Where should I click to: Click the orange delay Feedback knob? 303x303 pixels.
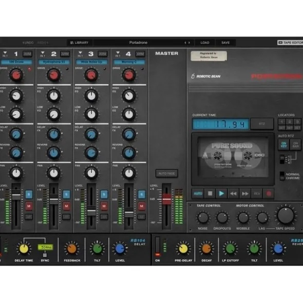point(71,249)
